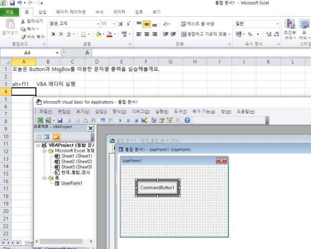Collapse the Forms folder node in project tree
Viewport: 311px width, 249px height.
point(44,178)
